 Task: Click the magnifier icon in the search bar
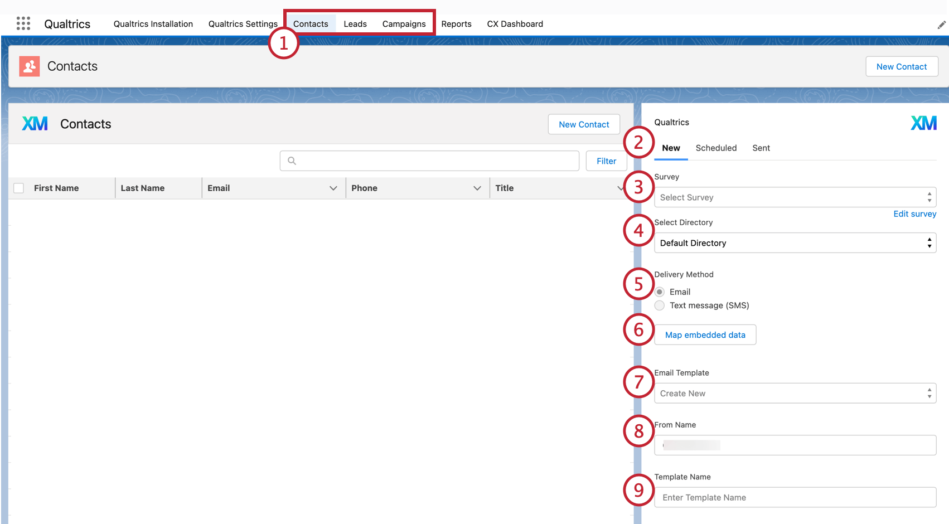(292, 161)
